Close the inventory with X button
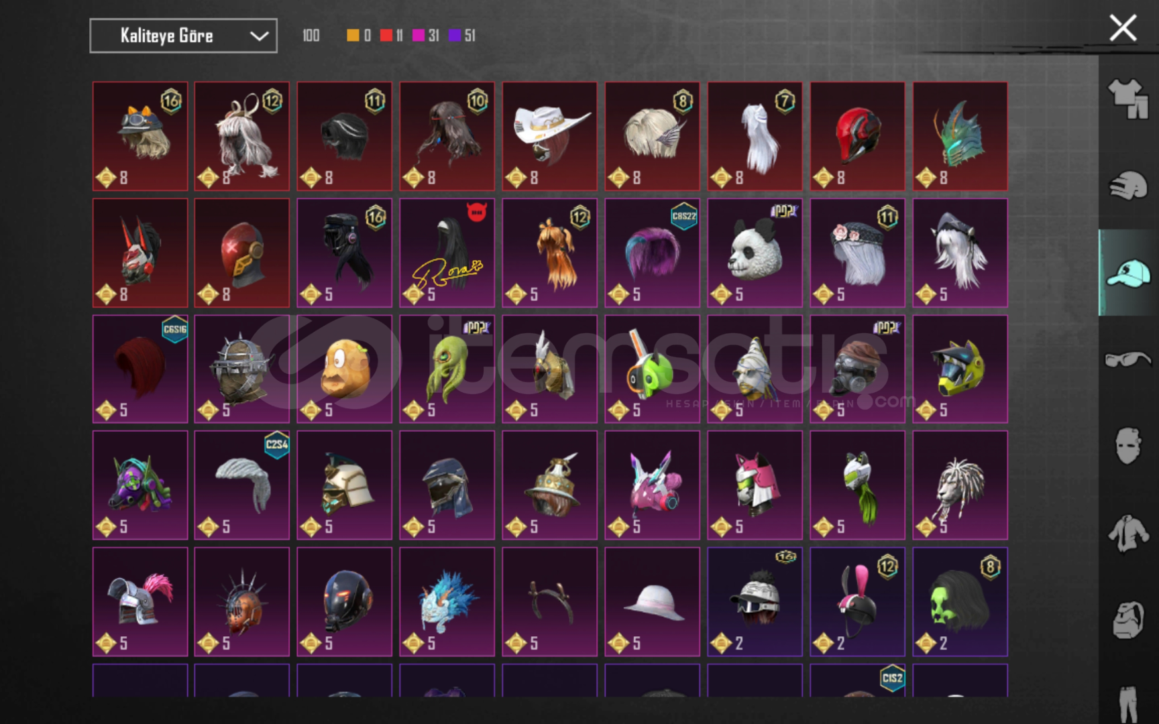This screenshot has height=724, width=1159. pos(1123,28)
